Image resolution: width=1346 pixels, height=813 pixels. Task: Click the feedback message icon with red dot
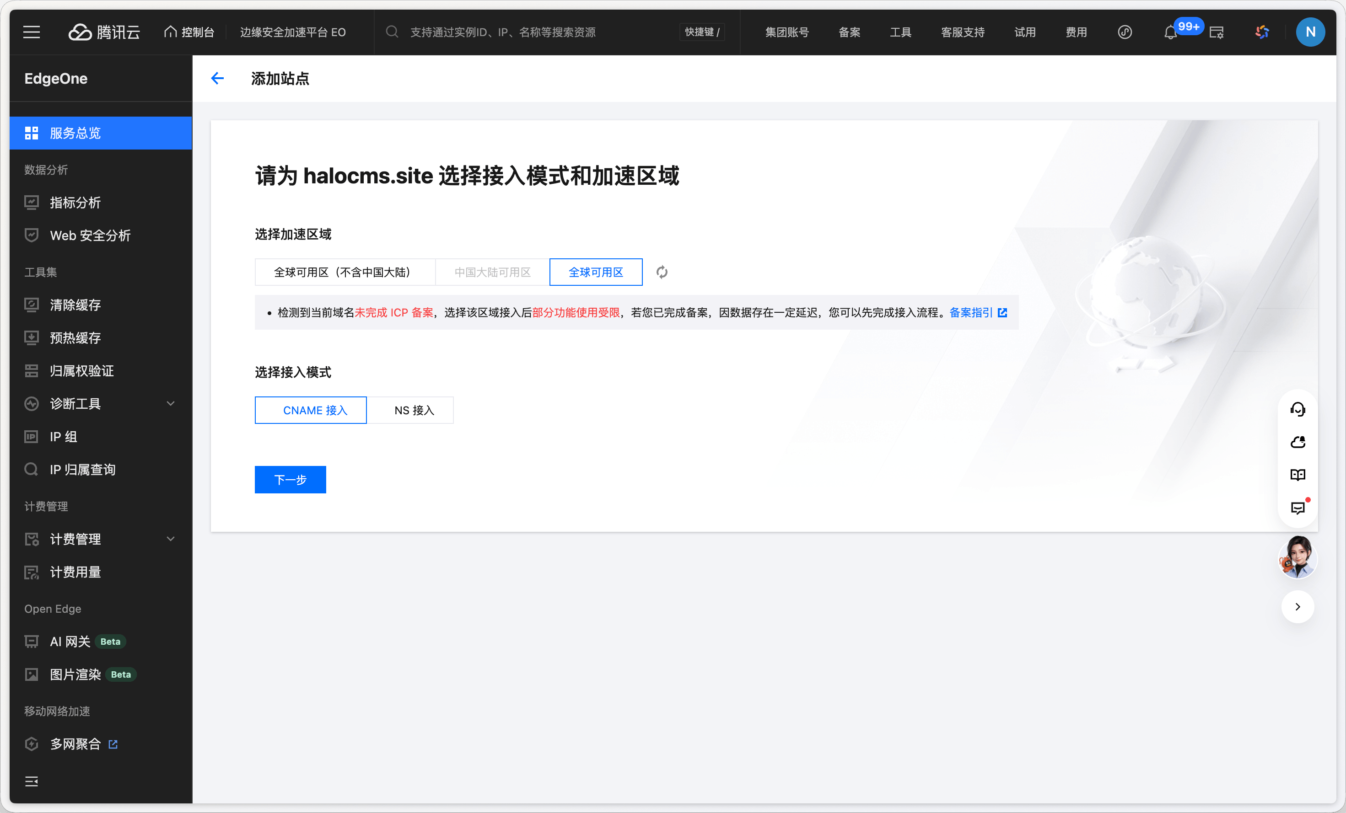tap(1298, 508)
